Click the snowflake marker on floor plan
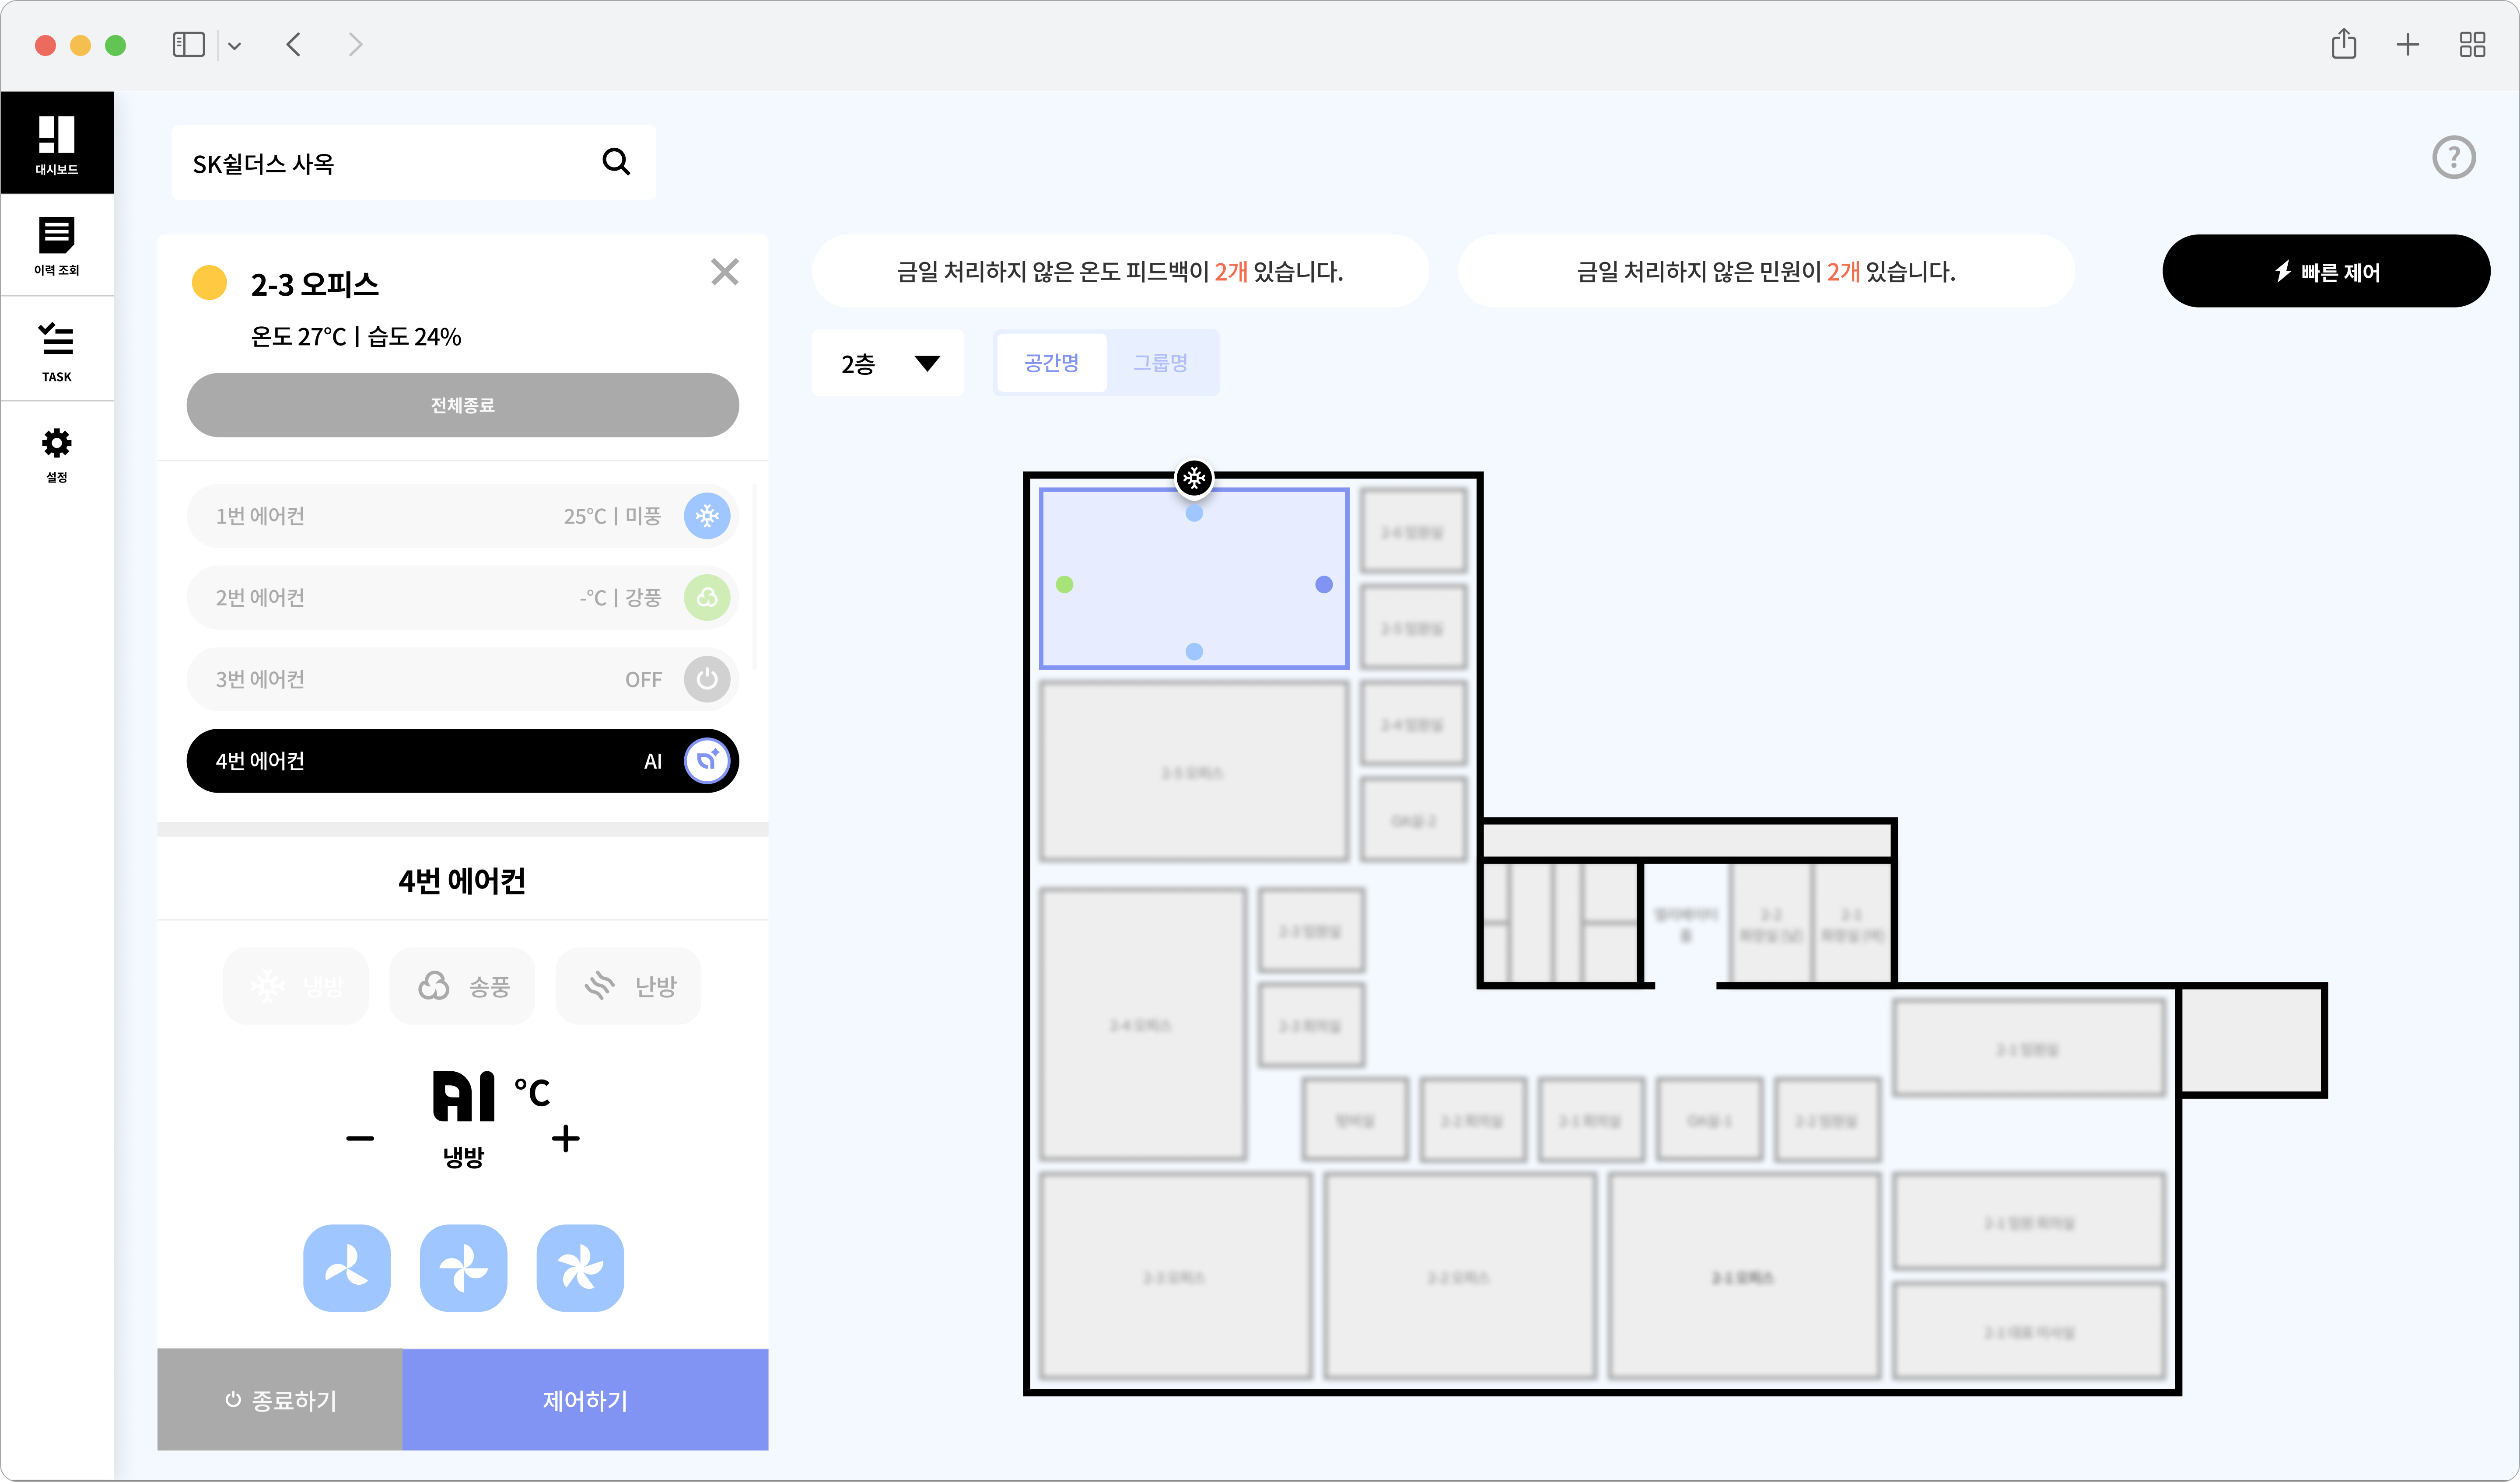This screenshot has width=2520, height=1482. tap(1194, 478)
